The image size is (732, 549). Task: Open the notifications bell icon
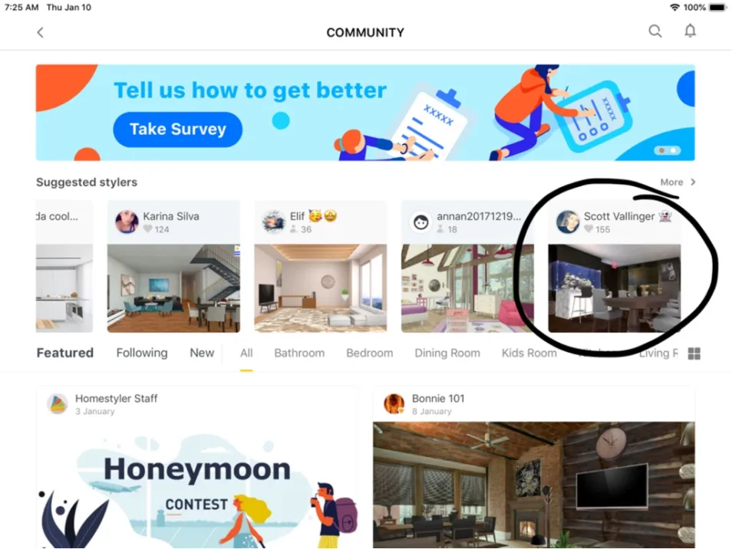click(690, 31)
